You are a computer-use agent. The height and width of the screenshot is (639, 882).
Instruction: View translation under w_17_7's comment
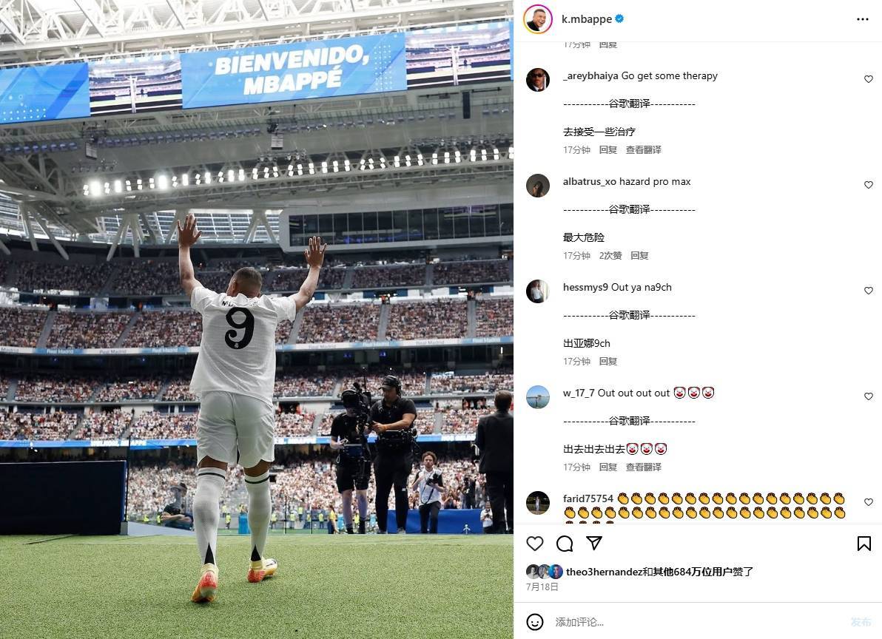click(x=644, y=467)
